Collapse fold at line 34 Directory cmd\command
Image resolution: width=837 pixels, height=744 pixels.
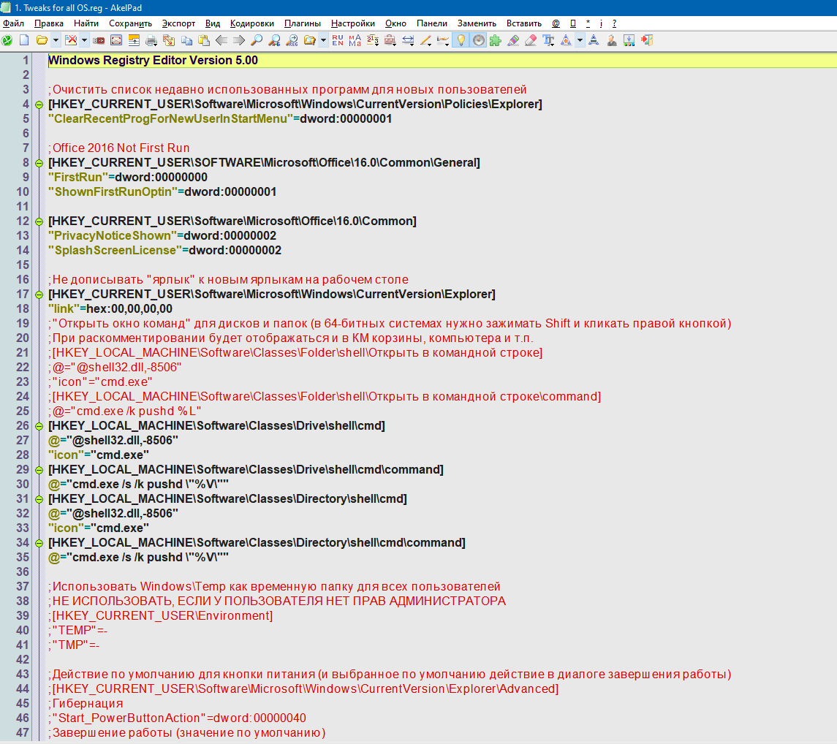[x=39, y=543]
